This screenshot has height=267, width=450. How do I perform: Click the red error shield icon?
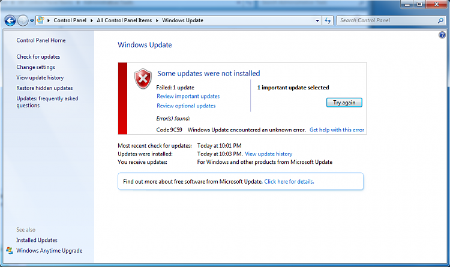pyautogui.click(x=143, y=79)
